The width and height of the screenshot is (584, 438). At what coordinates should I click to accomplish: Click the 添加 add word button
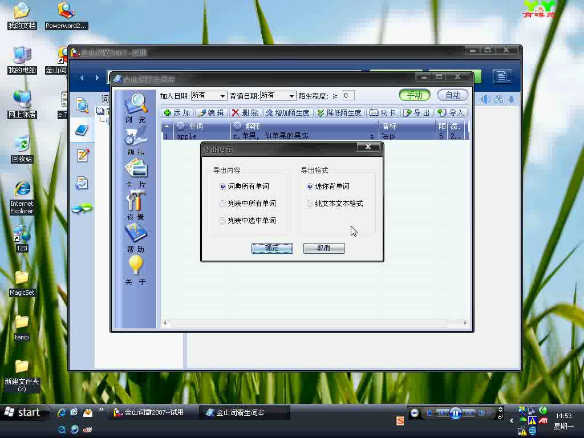pyautogui.click(x=177, y=113)
